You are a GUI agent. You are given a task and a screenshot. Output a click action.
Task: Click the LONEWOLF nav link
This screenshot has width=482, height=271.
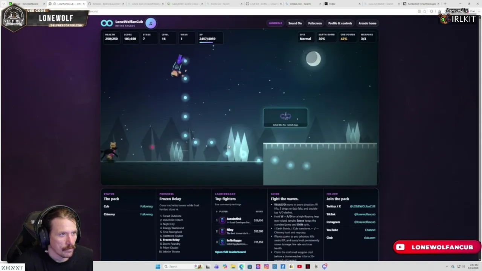[x=275, y=23]
